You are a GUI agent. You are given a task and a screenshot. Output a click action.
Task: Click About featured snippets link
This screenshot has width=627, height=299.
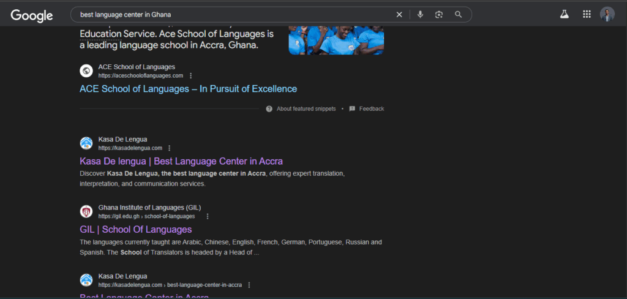click(306, 109)
